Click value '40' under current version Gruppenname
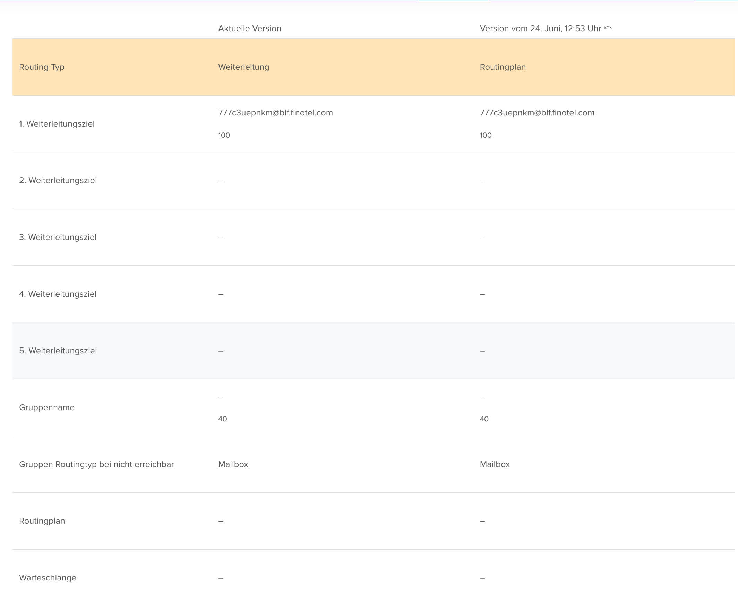The height and width of the screenshot is (602, 738). point(223,419)
